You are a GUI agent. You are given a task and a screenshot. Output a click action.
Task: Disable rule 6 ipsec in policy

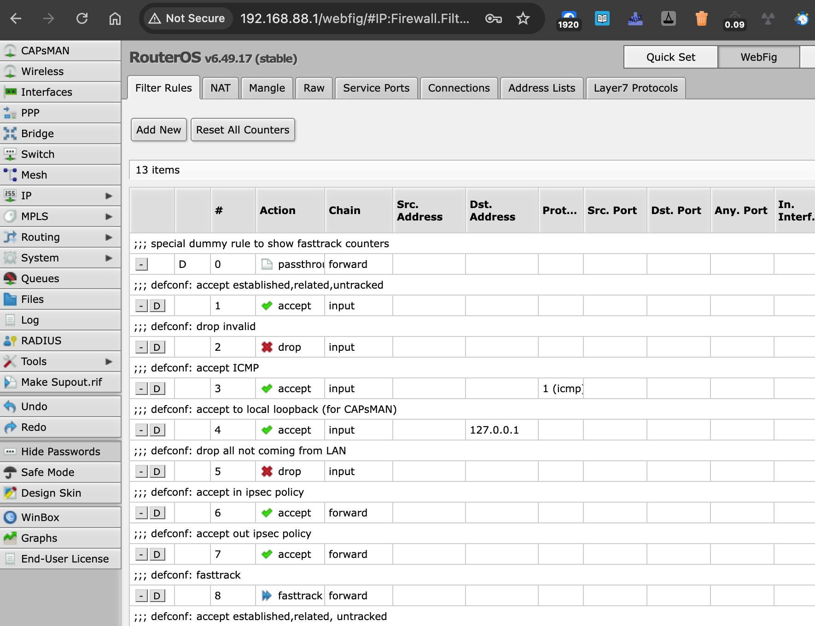[x=157, y=513]
